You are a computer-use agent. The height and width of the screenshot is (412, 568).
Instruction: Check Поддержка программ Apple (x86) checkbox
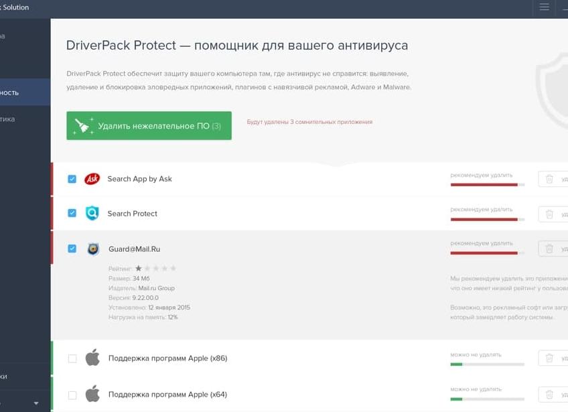click(72, 358)
